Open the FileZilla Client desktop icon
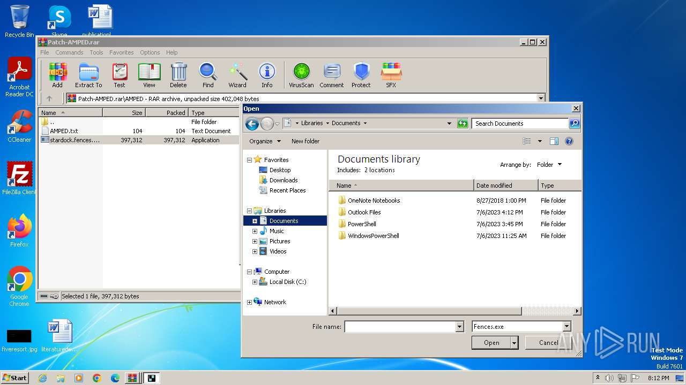 coord(19,178)
